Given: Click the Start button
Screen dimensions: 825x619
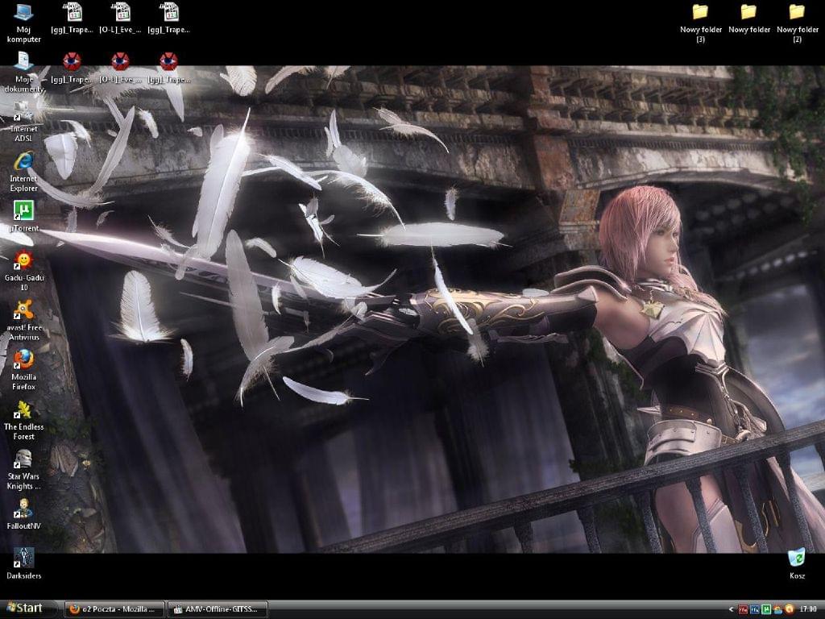Looking at the screenshot, I should click(x=29, y=609).
